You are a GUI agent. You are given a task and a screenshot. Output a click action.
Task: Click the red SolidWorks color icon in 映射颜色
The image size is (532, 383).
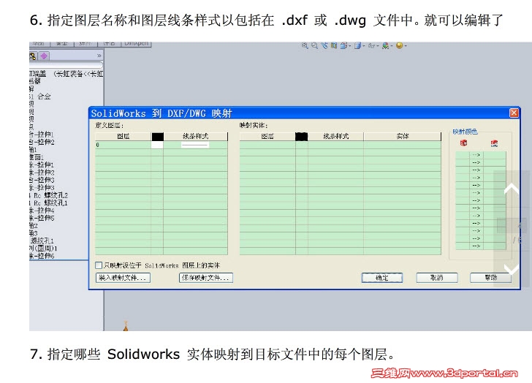tap(463, 143)
